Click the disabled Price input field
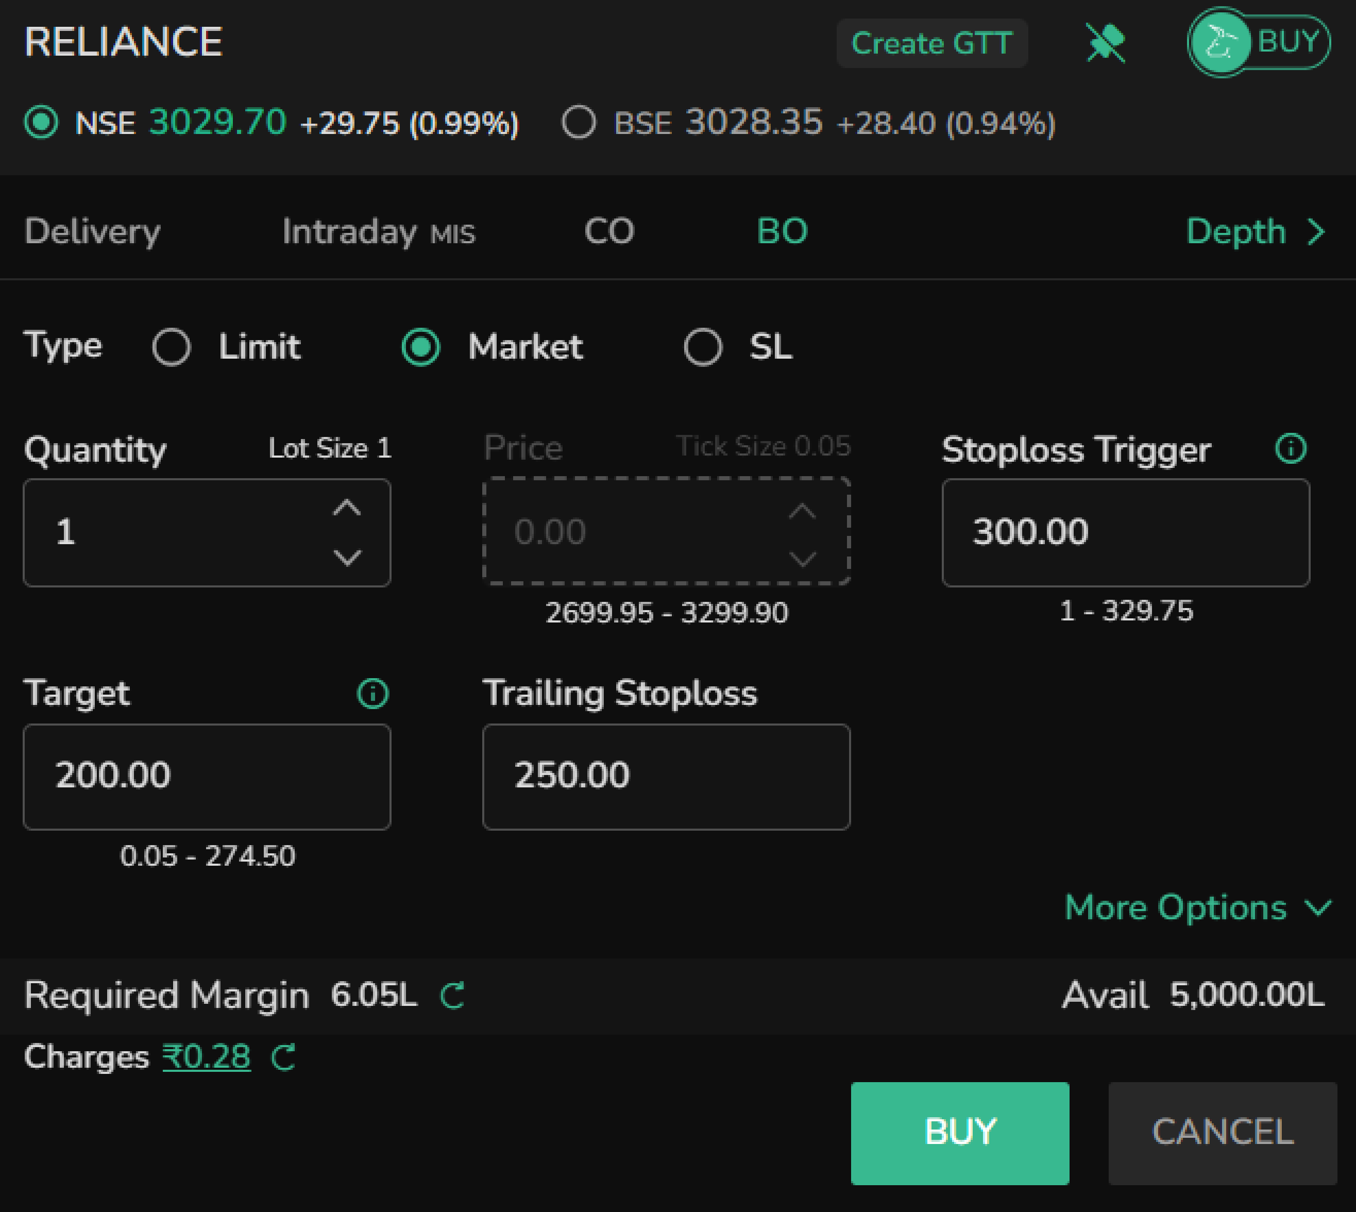This screenshot has width=1356, height=1212. [x=666, y=531]
